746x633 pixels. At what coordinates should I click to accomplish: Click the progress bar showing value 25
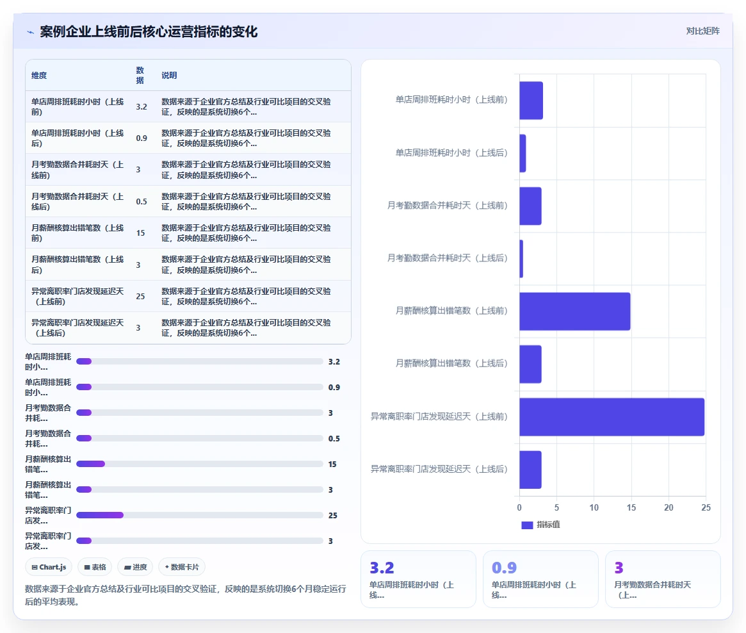coord(199,515)
